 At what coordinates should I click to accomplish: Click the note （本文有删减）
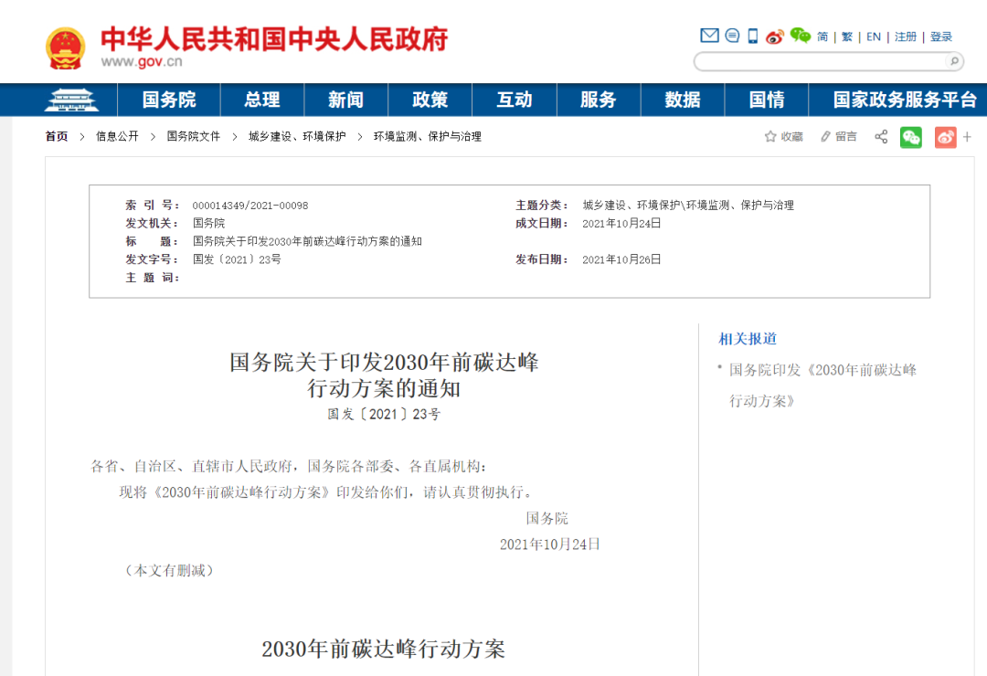[169, 570]
